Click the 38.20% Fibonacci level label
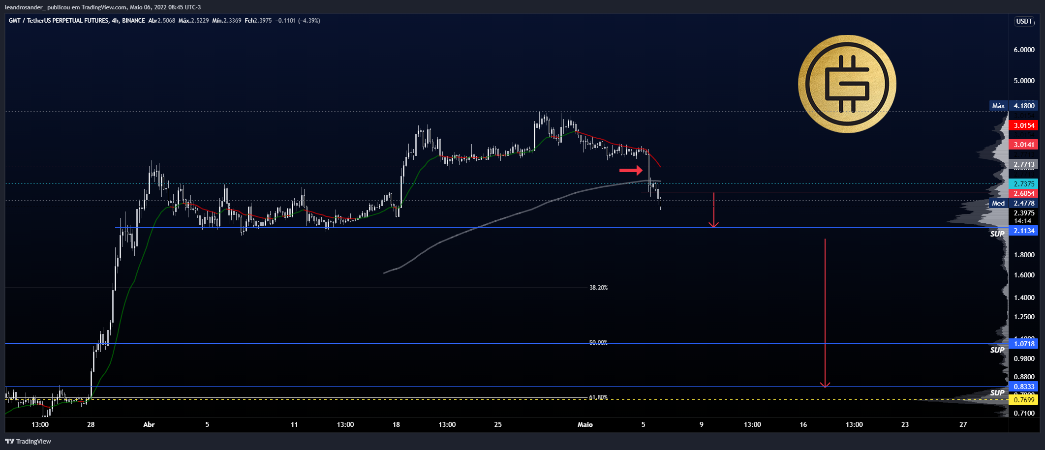Screen dimensions: 1045x450 pyautogui.click(x=598, y=288)
